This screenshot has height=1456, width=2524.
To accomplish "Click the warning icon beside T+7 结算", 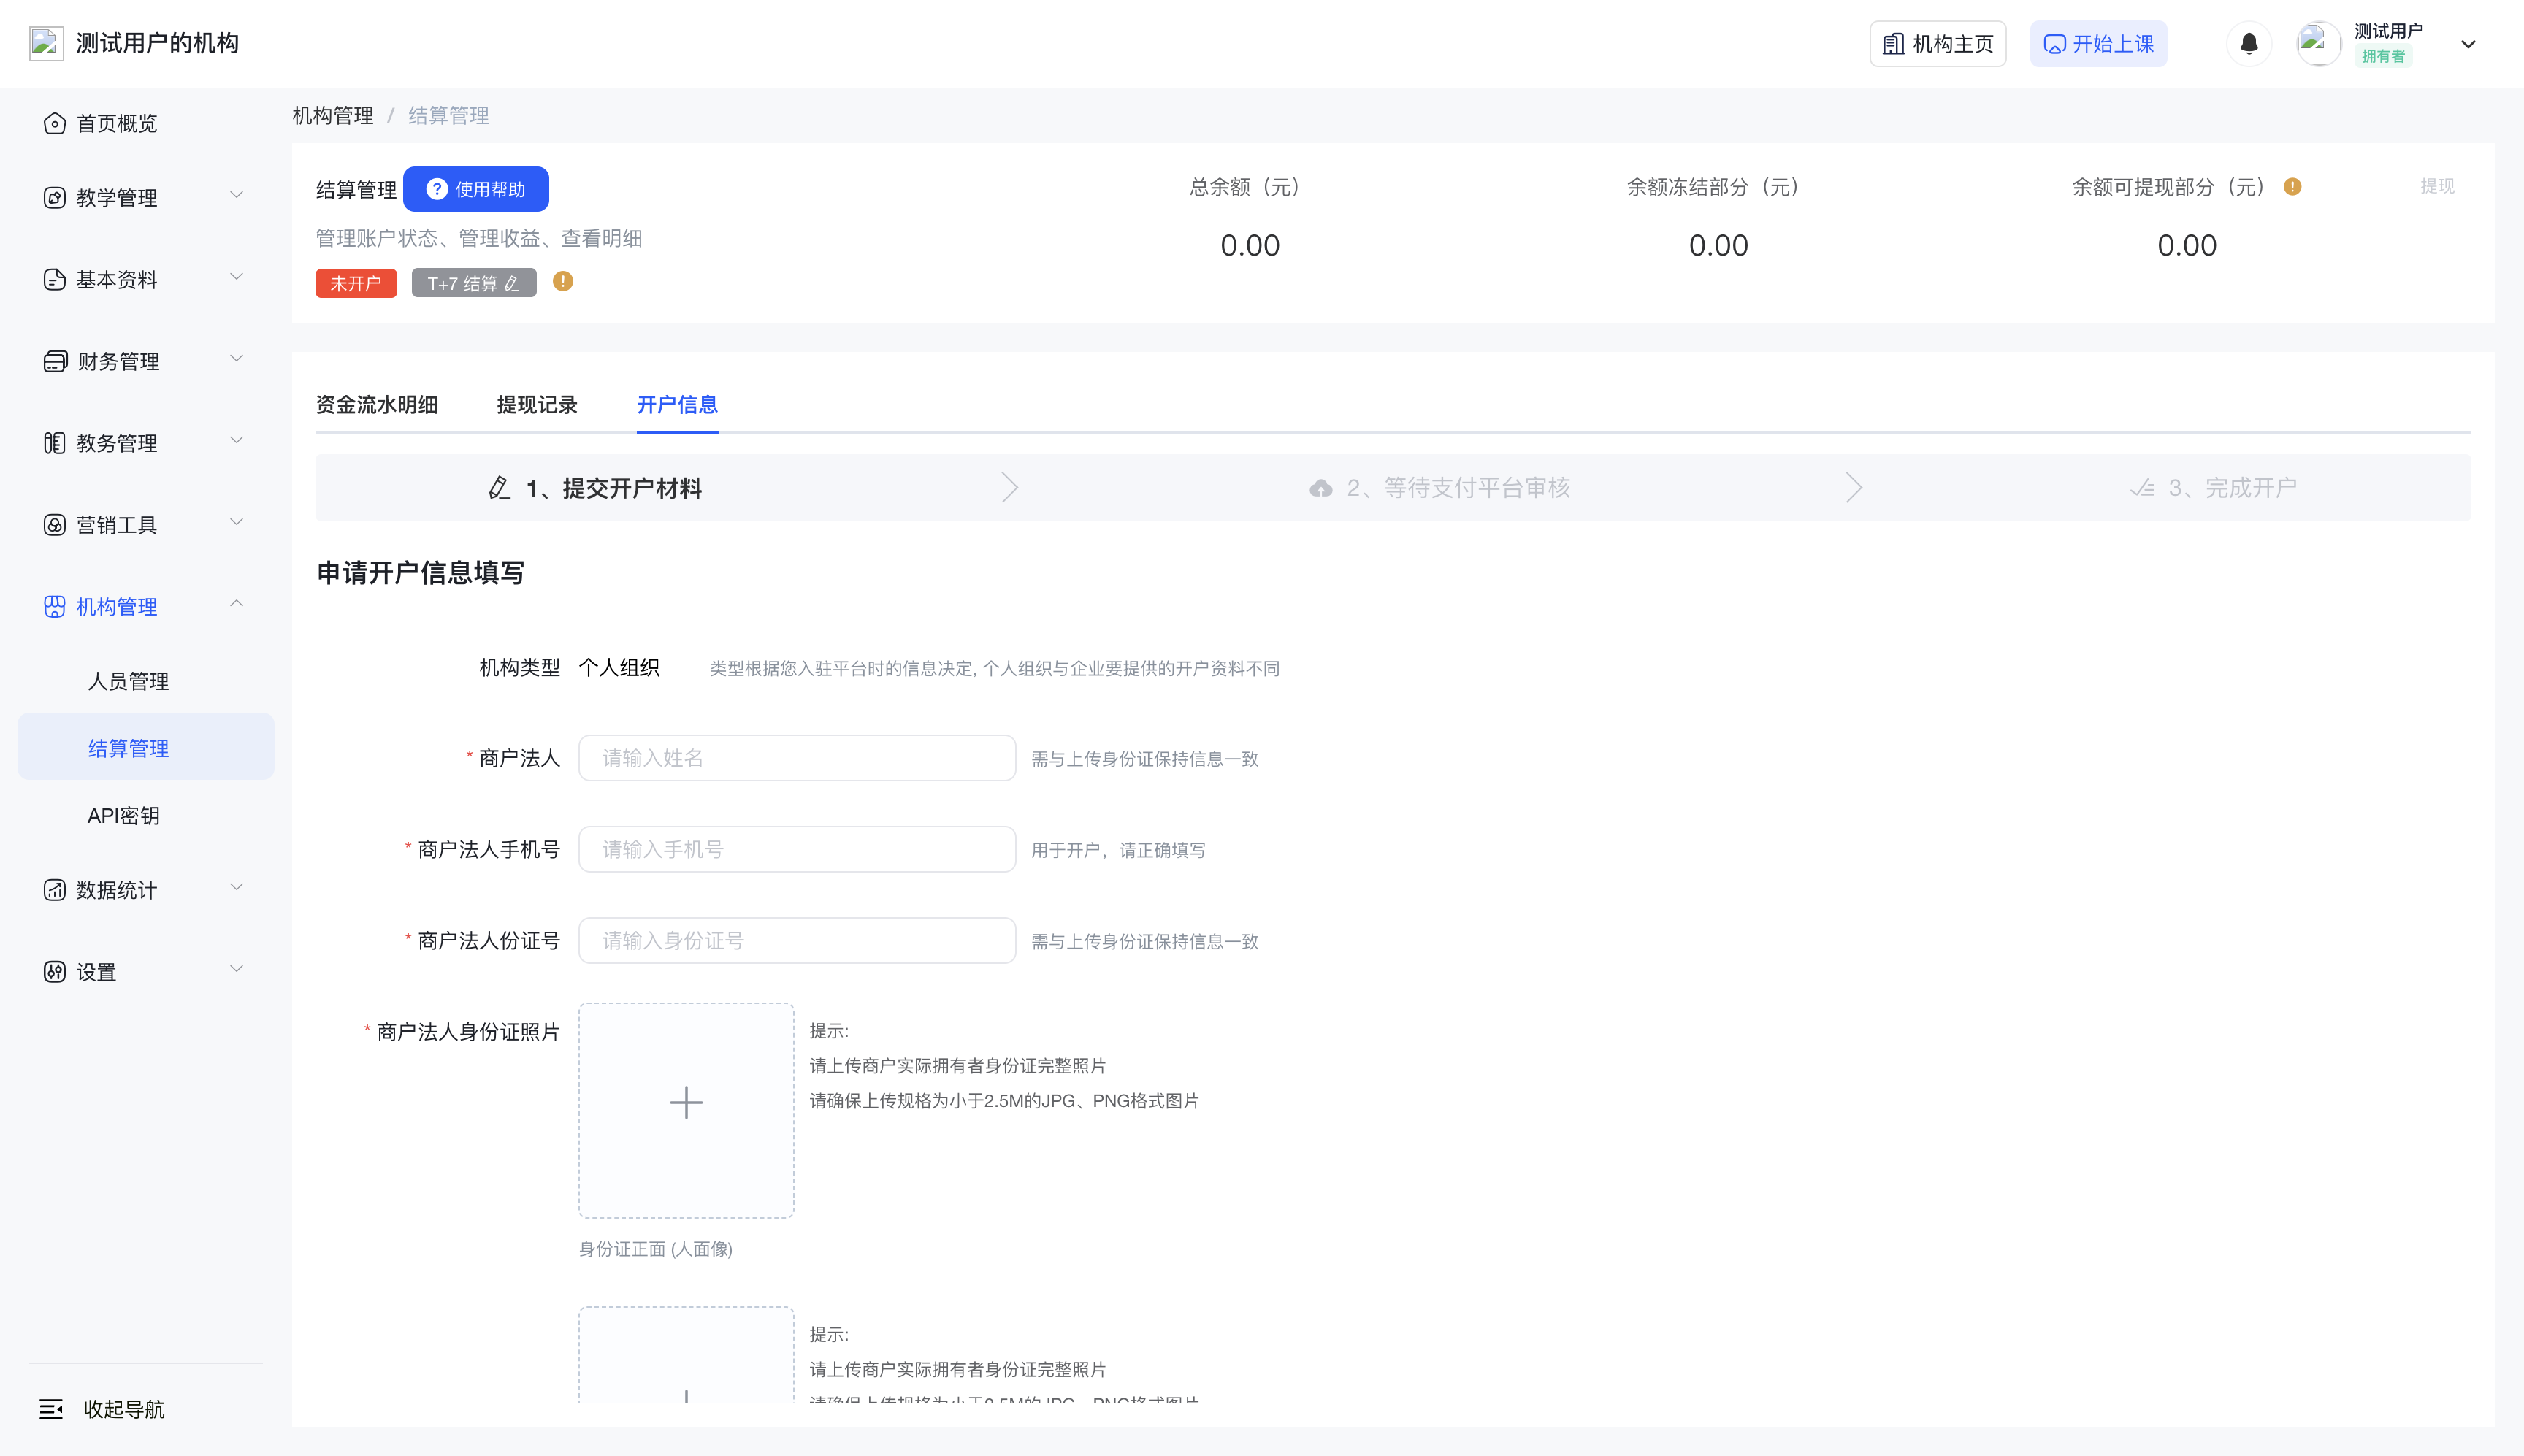I will 563,282.
